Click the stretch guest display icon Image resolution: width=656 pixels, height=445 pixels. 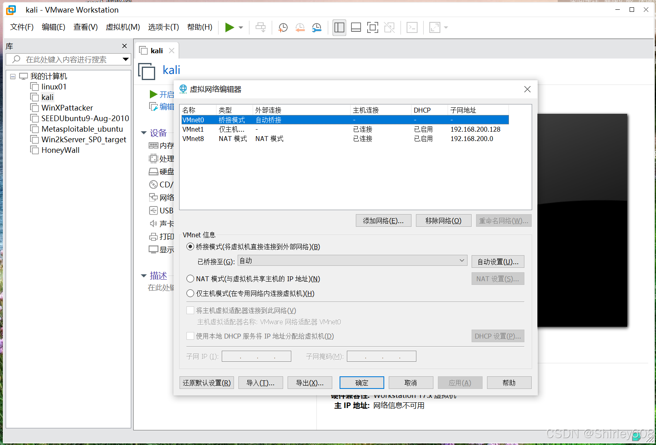coord(435,27)
